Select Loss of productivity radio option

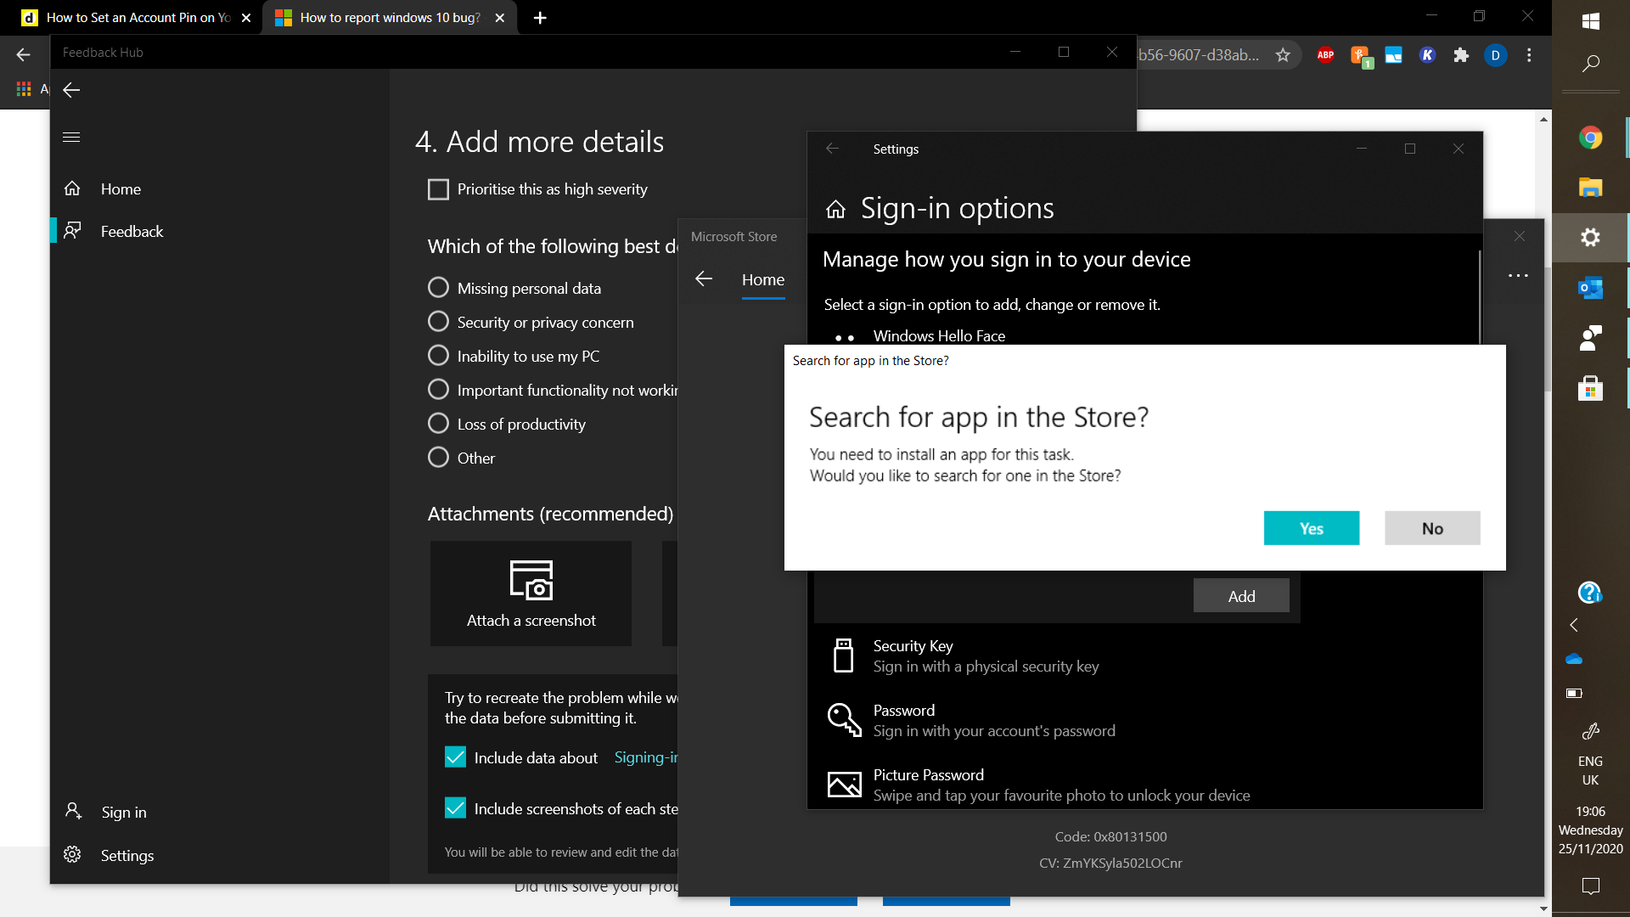tap(438, 424)
